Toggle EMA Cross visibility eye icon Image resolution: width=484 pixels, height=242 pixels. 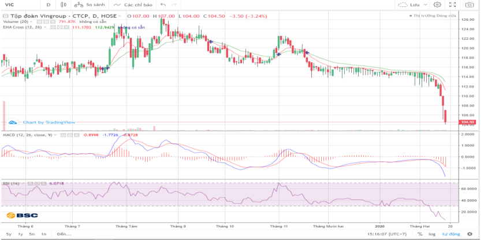point(53,27)
